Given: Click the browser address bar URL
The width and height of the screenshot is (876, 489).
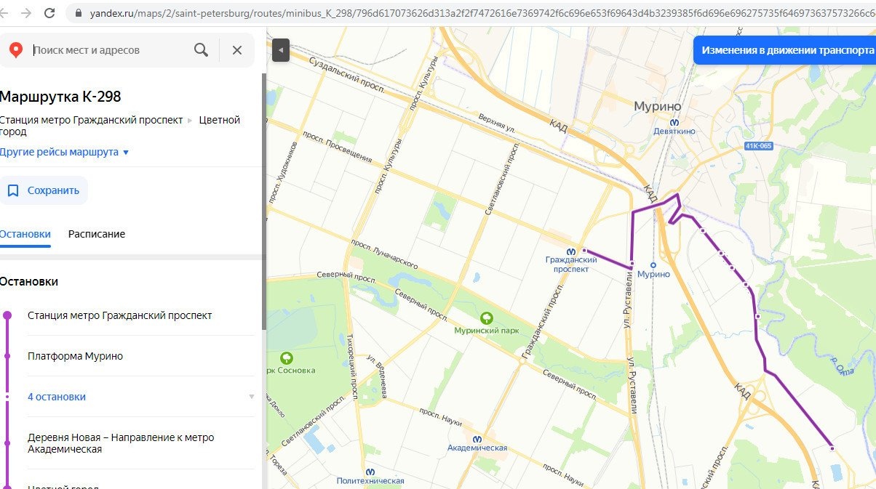Looking at the screenshot, I should pyautogui.click(x=480, y=13).
